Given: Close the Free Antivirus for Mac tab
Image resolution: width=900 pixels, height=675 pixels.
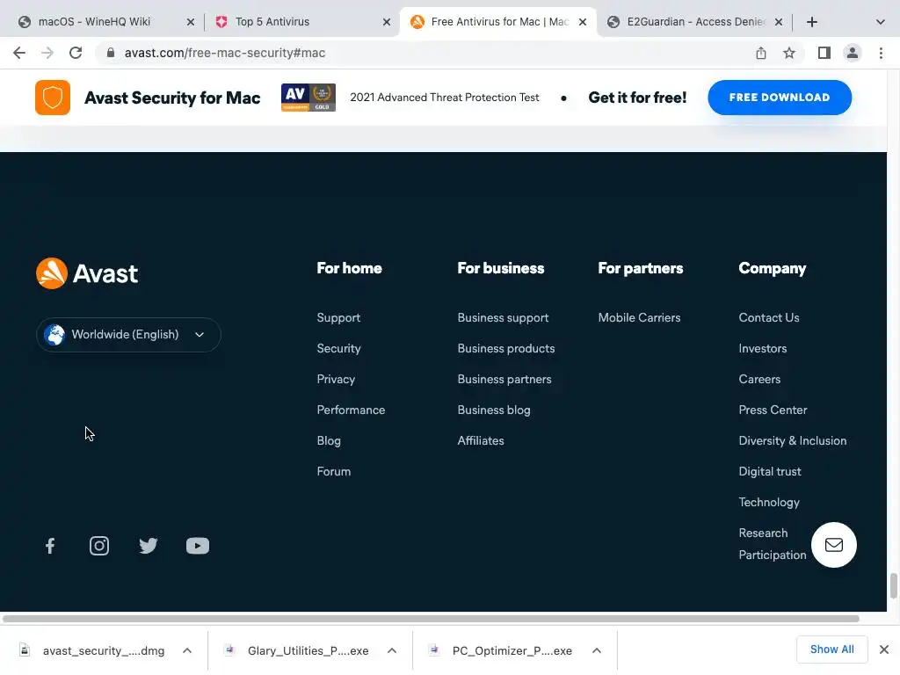Looking at the screenshot, I should [583, 22].
